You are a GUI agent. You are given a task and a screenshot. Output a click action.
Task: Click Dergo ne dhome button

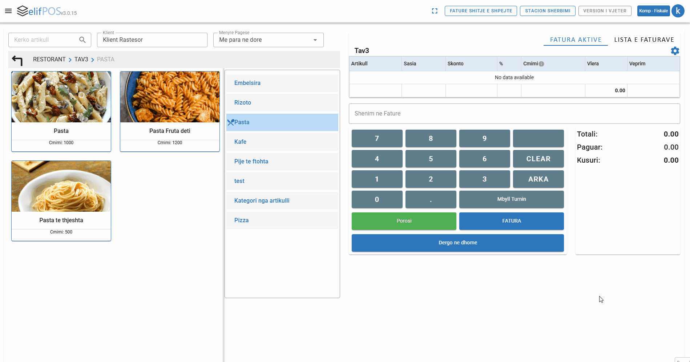point(458,243)
